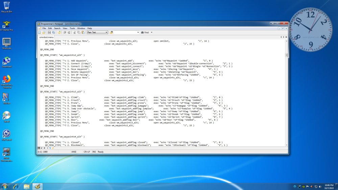
Task: Click the Paste clipboard icon
Action: point(83,32)
